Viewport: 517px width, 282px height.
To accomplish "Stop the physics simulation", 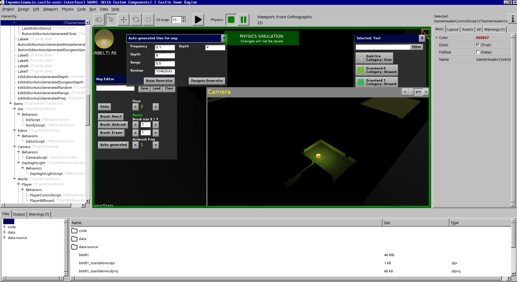I will [231, 20].
